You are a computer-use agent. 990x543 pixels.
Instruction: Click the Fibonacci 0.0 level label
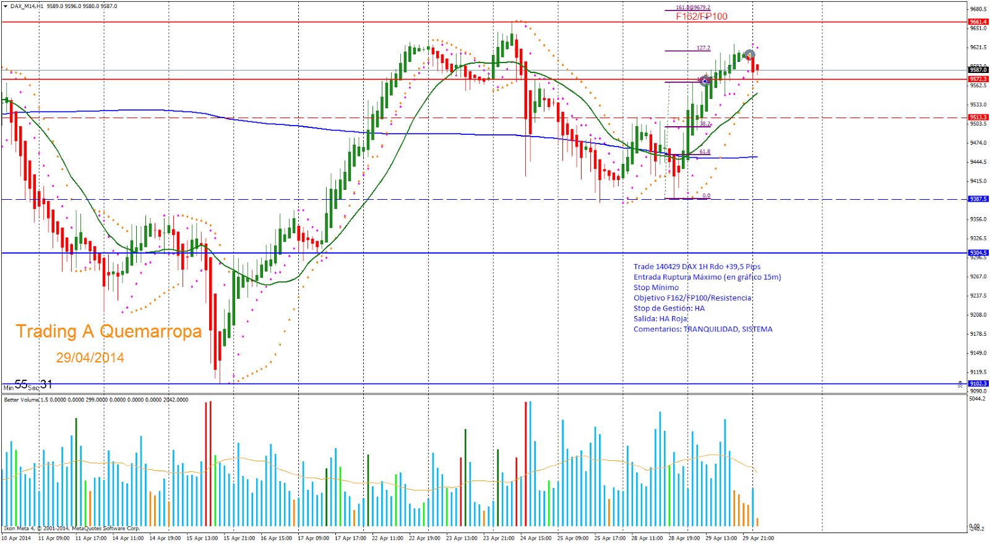point(706,196)
